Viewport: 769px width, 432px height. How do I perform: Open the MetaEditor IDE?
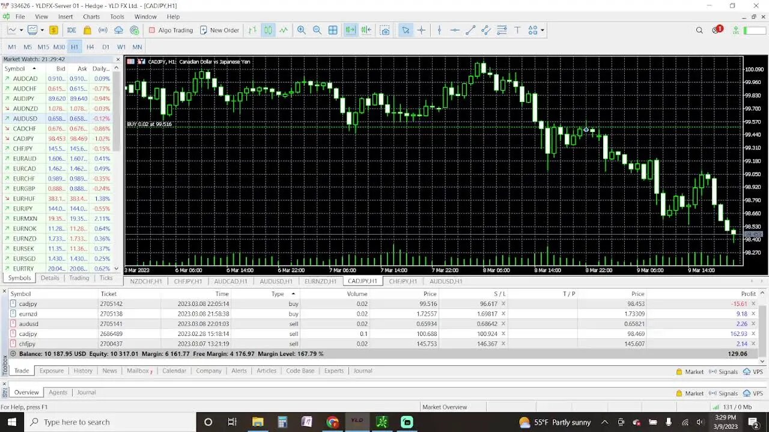tap(71, 30)
